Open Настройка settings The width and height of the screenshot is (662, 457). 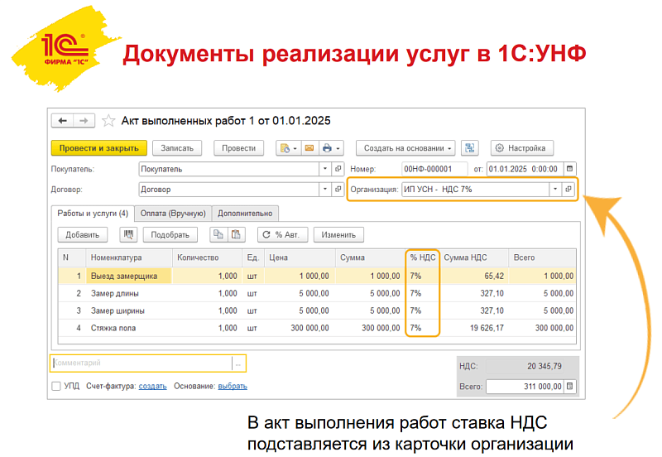pos(522,148)
